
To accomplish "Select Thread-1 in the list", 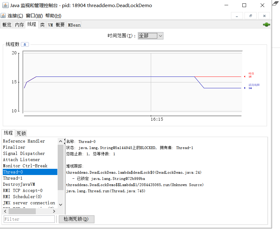I will [30, 178].
